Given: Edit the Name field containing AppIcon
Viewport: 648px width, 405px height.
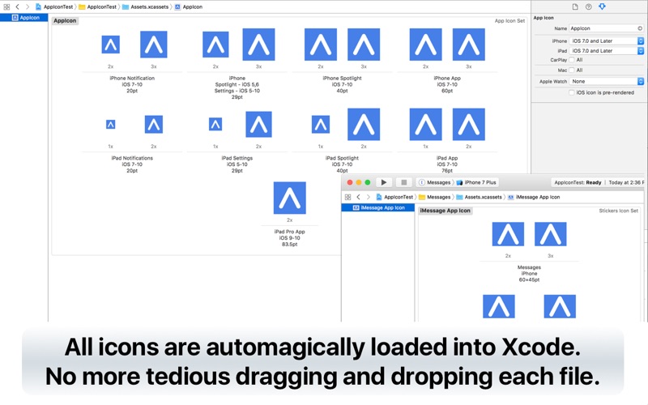Looking at the screenshot, I should 606,28.
